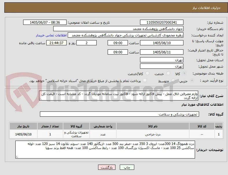This screenshot has width=228, height=175.
Task: Click the کد کالا column header
Action: pyautogui.click(x=202, y=126)
